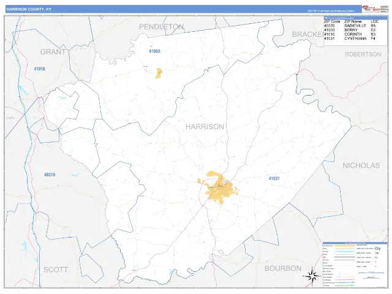This screenshot has height=294, width=392.
Task: Click BERRY in the ZIP index table
Action: [x=351, y=30]
